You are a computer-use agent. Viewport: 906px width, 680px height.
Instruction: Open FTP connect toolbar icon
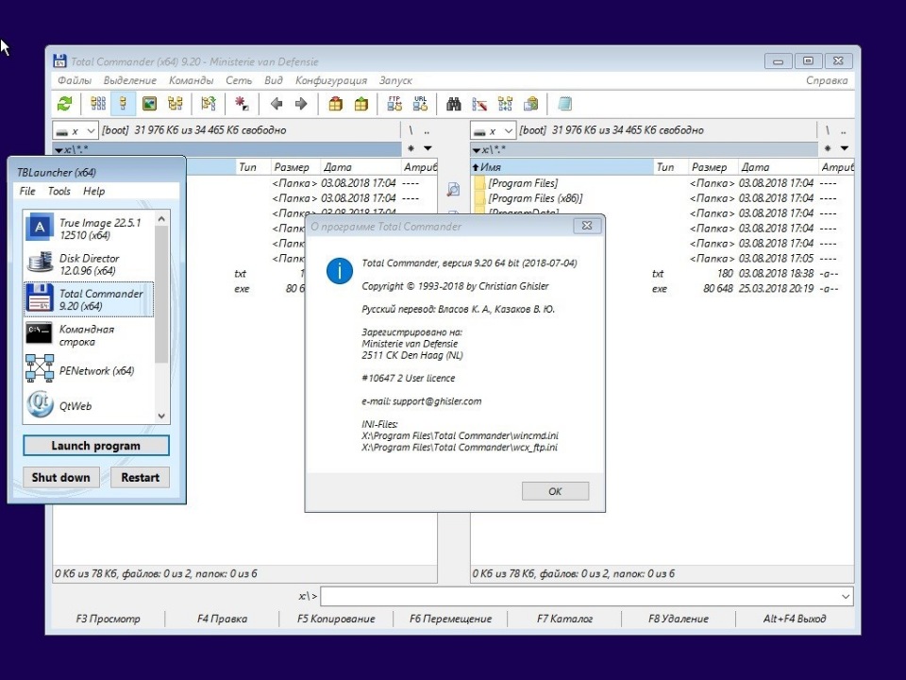(x=394, y=104)
